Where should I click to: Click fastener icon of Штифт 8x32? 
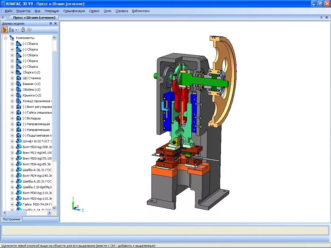19,141
